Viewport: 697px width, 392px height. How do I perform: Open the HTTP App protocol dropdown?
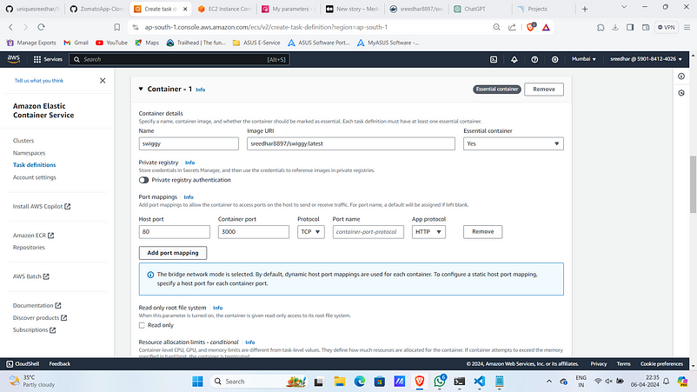[x=428, y=232]
